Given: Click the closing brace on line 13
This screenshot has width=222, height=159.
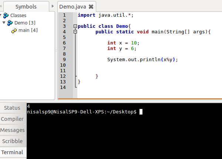Looking at the screenshot, I should (79, 82).
